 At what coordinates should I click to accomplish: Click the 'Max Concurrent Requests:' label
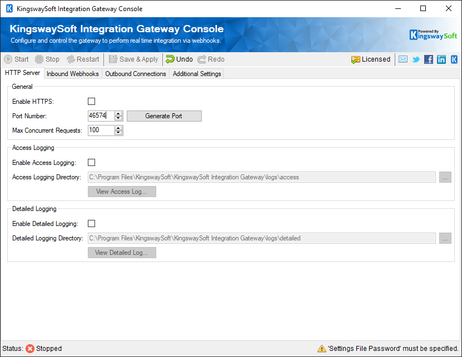click(47, 130)
